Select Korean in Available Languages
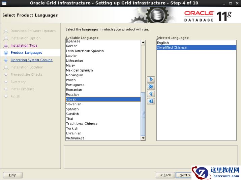The height and width of the screenshot is (180, 241). [103, 46]
